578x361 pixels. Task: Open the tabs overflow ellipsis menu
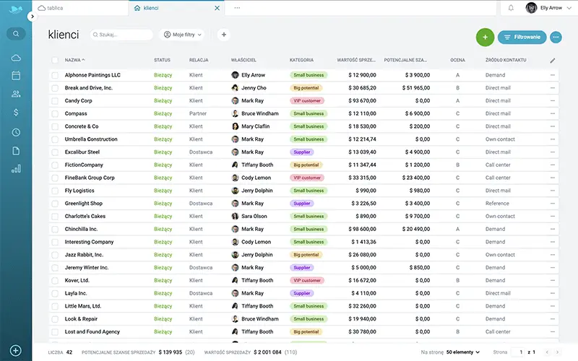point(237,8)
